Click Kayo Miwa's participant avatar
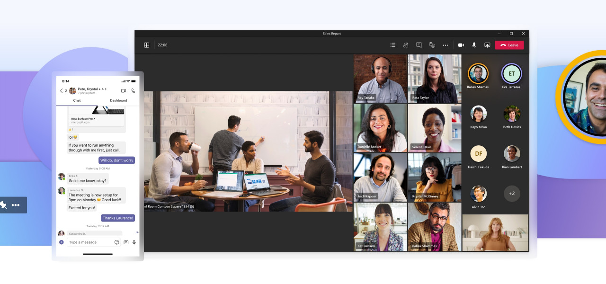The image size is (606, 284). 478,114
